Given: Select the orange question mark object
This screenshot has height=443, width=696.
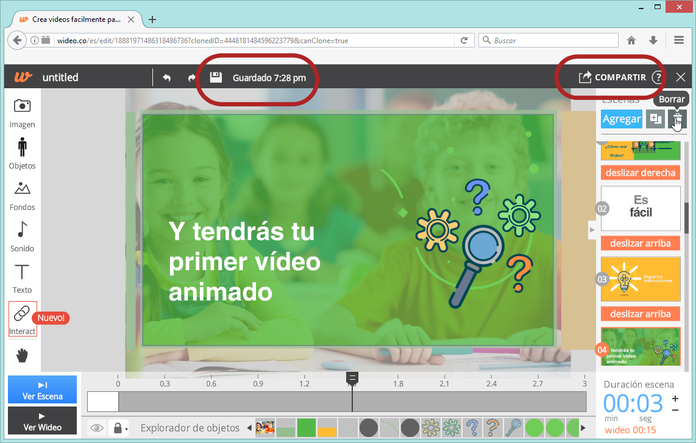Looking at the screenshot, I should (x=492, y=428).
